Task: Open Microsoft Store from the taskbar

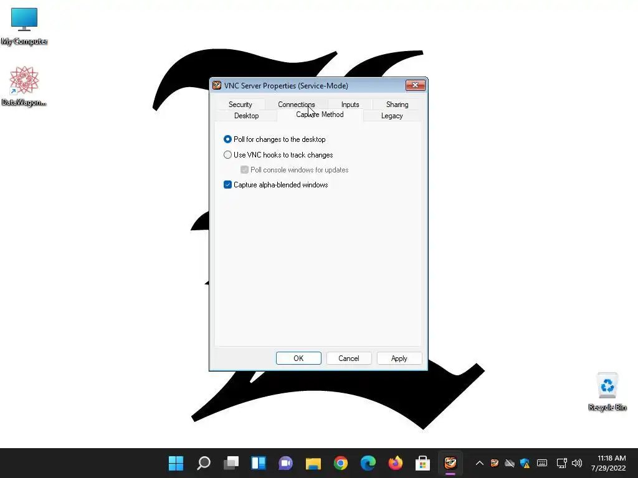Action: pyautogui.click(x=423, y=463)
